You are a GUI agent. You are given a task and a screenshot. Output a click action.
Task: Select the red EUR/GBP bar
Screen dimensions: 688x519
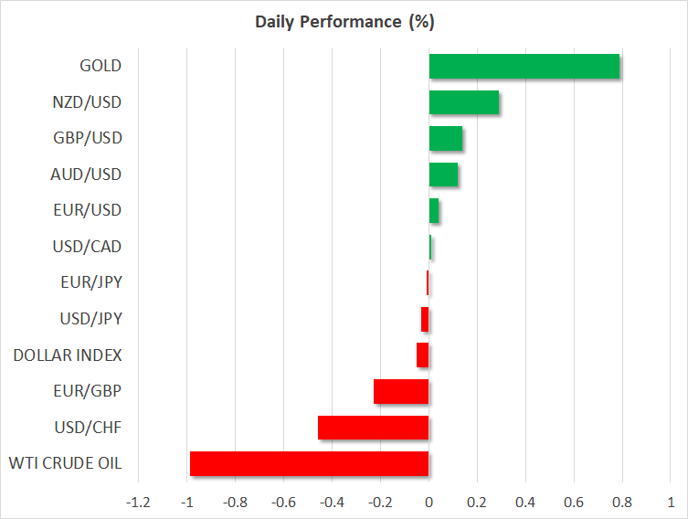401,392
